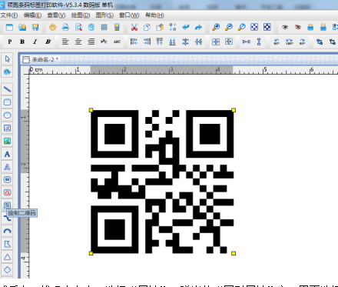Select the text tool letter A

click(x=7, y=154)
